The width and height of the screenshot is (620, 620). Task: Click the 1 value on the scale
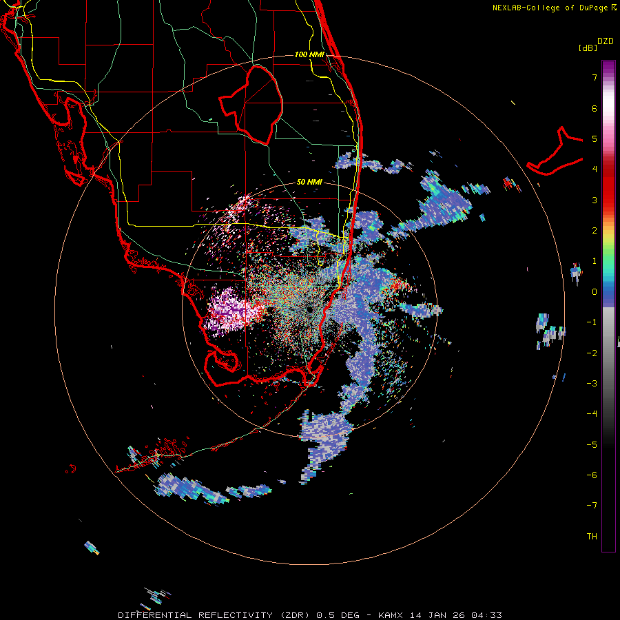pos(595,261)
